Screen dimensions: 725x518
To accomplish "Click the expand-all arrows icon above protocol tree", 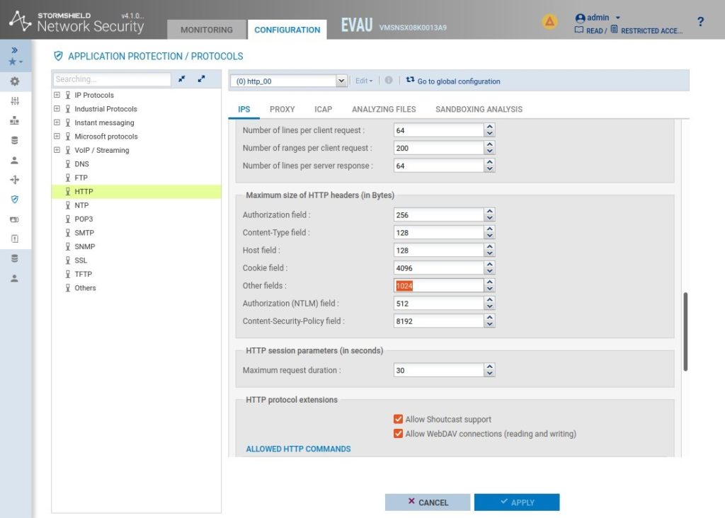I will [x=201, y=79].
